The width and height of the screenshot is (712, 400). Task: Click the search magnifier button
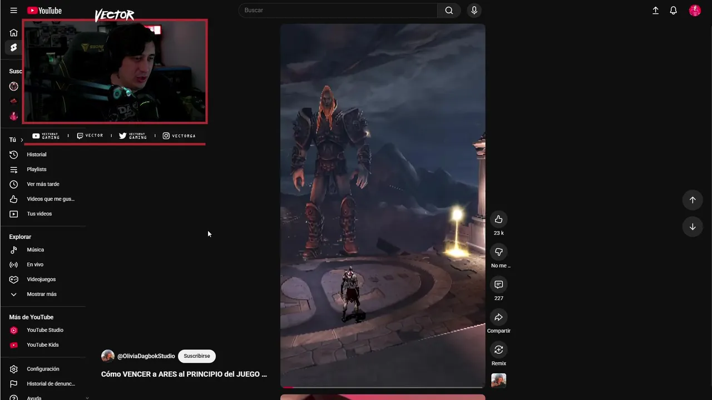(449, 11)
